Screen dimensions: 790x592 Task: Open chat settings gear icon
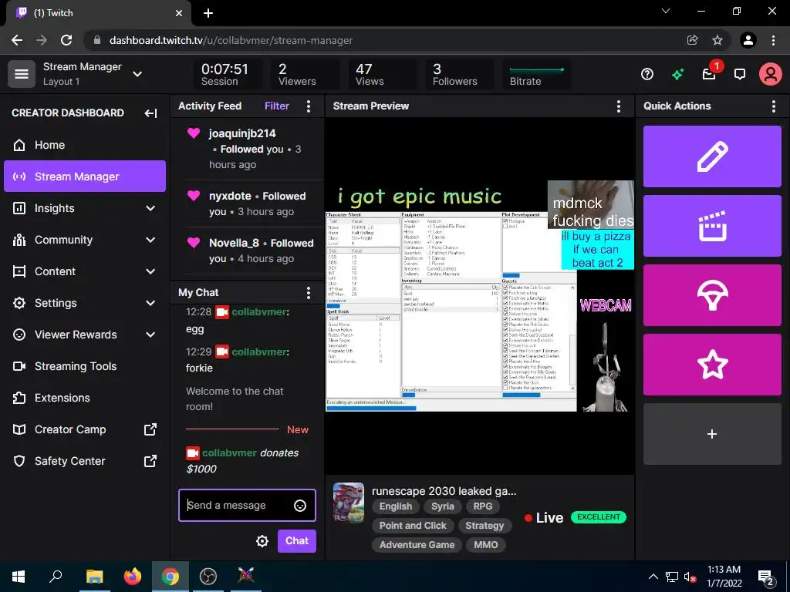(262, 541)
